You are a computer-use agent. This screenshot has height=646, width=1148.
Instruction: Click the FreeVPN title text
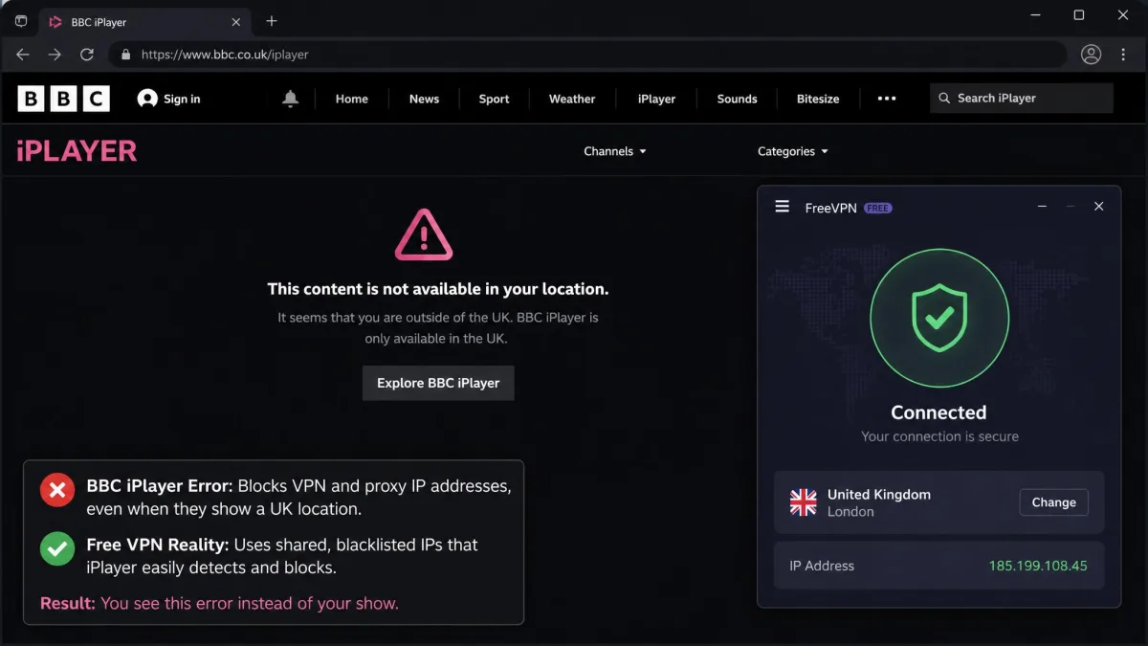coord(831,208)
